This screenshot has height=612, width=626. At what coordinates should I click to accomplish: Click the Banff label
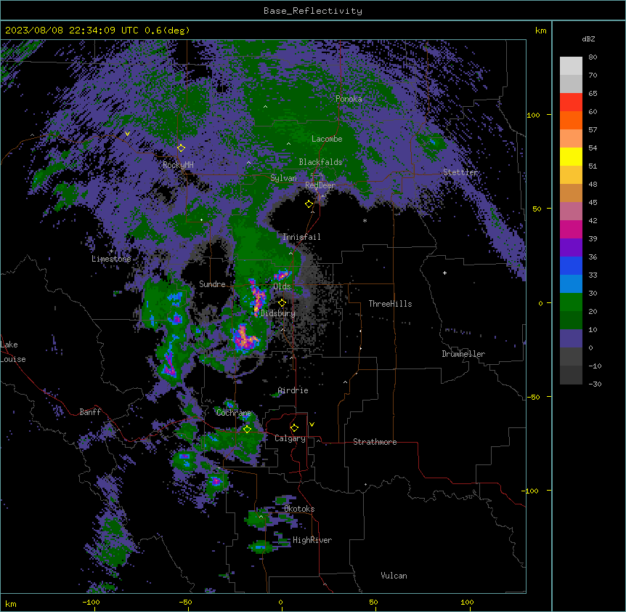click(x=90, y=412)
